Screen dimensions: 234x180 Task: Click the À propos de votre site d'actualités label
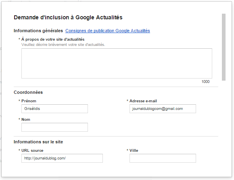click(53, 39)
